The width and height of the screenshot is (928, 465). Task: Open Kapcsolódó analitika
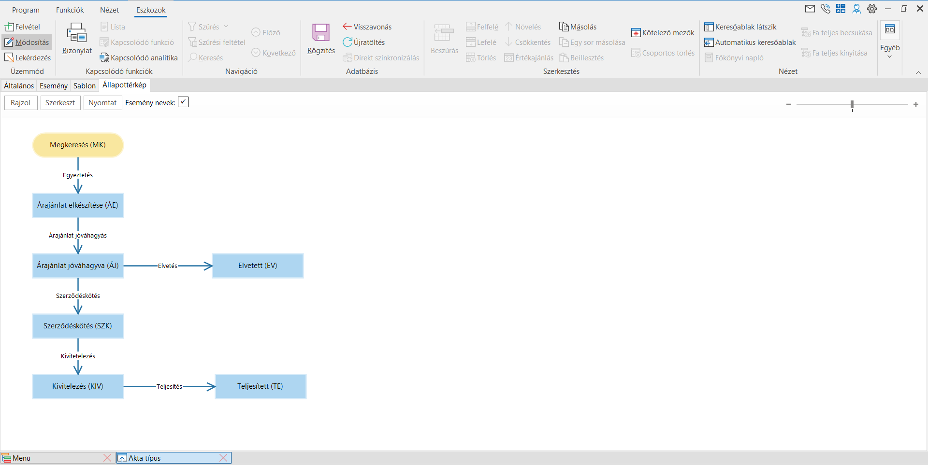click(139, 57)
